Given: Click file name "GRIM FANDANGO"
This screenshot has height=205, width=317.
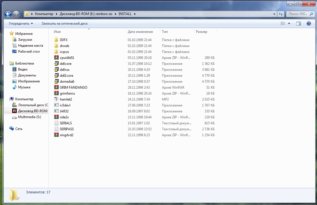Looking at the screenshot, I should 73,87.
